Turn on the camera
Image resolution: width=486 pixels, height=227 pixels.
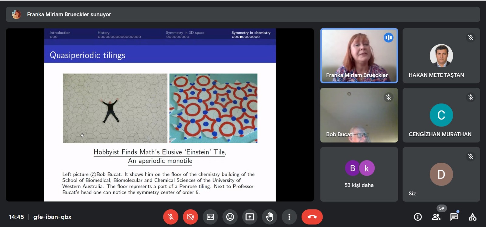coord(190,217)
